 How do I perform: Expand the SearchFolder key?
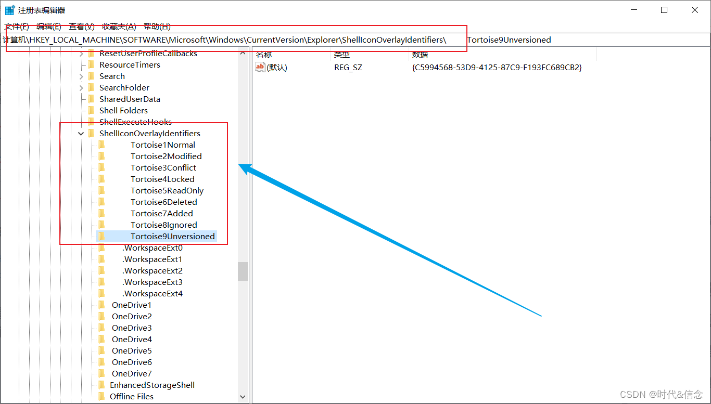click(81, 88)
